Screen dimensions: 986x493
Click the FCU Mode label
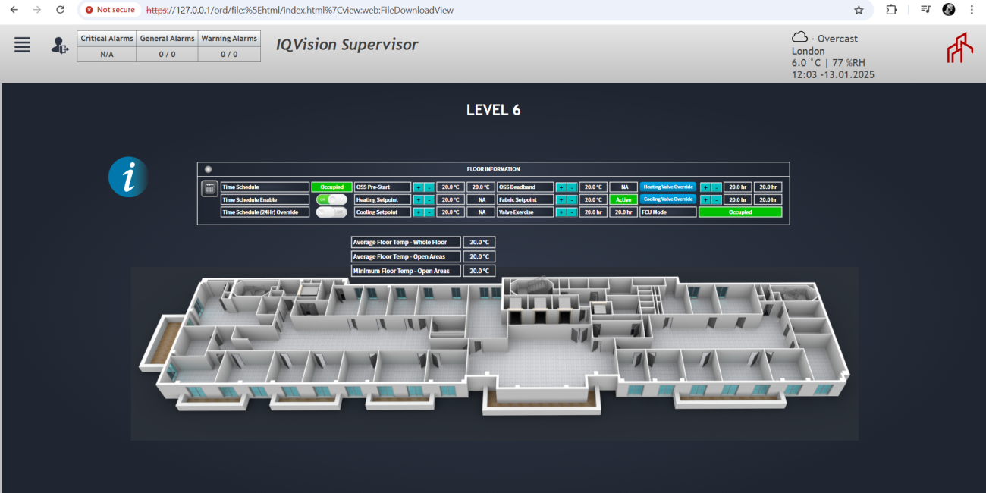668,212
